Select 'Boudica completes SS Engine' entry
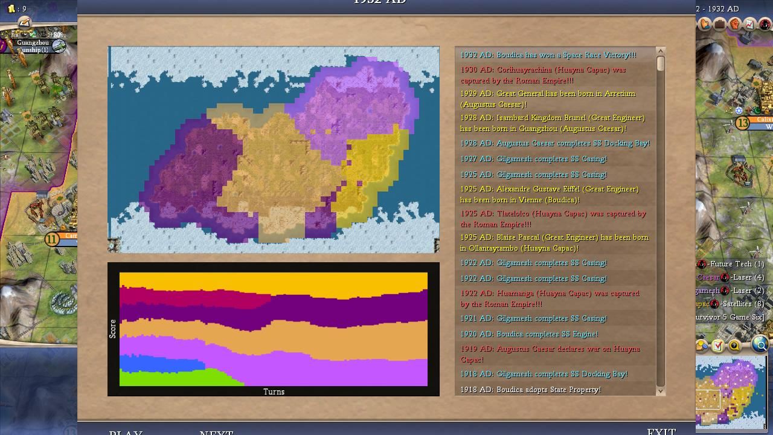Viewport: 773px width, 435px height. (555, 334)
